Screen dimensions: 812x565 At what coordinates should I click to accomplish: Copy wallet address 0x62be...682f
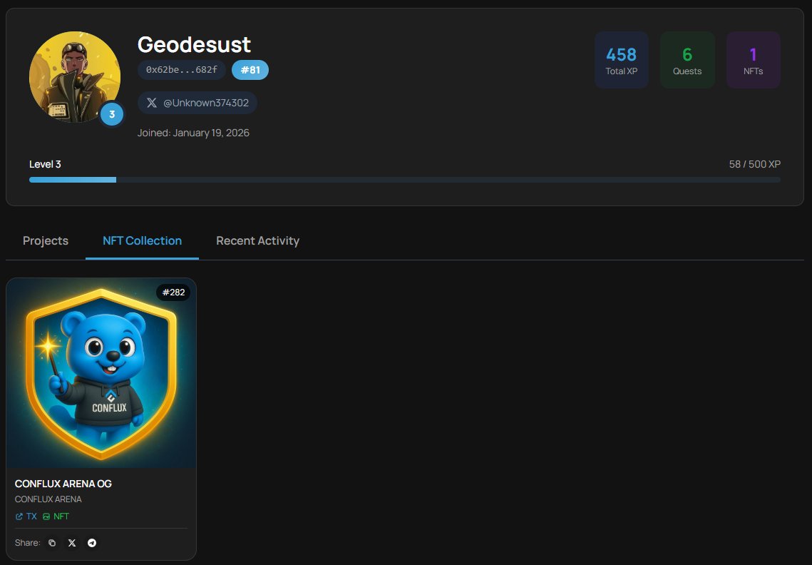pos(182,69)
